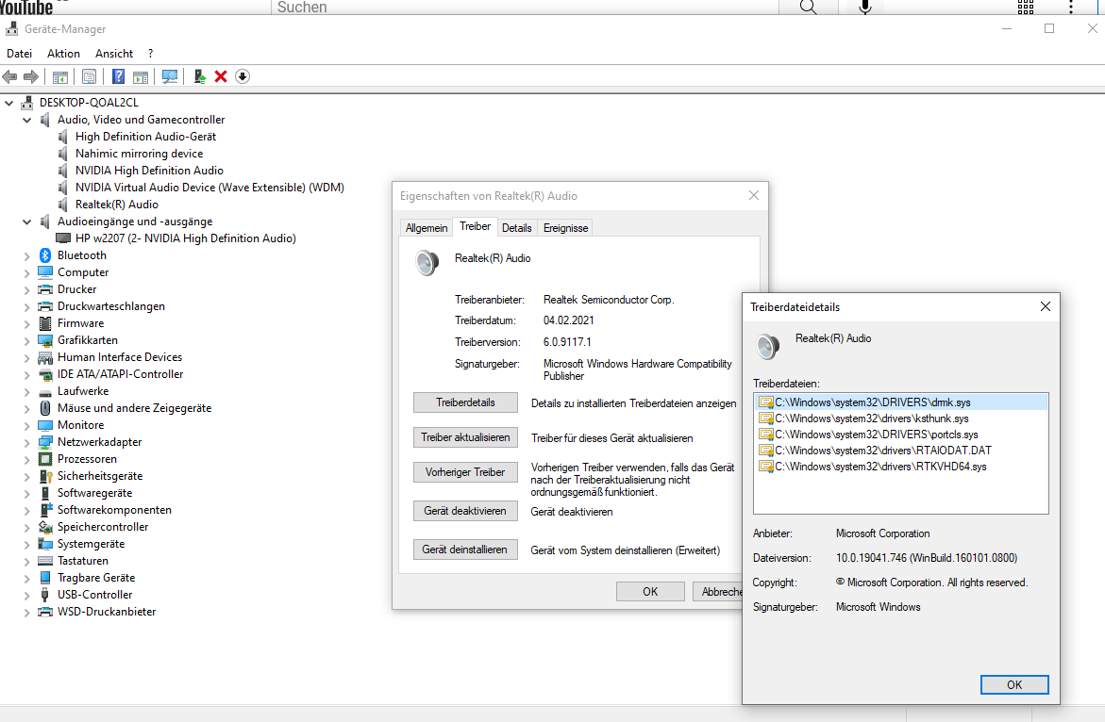Viewport: 1105px width, 722px height.
Task: Click the red X uninstall device icon
Action: pos(221,76)
